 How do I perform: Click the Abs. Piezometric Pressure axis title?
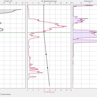tap(49, 1)
